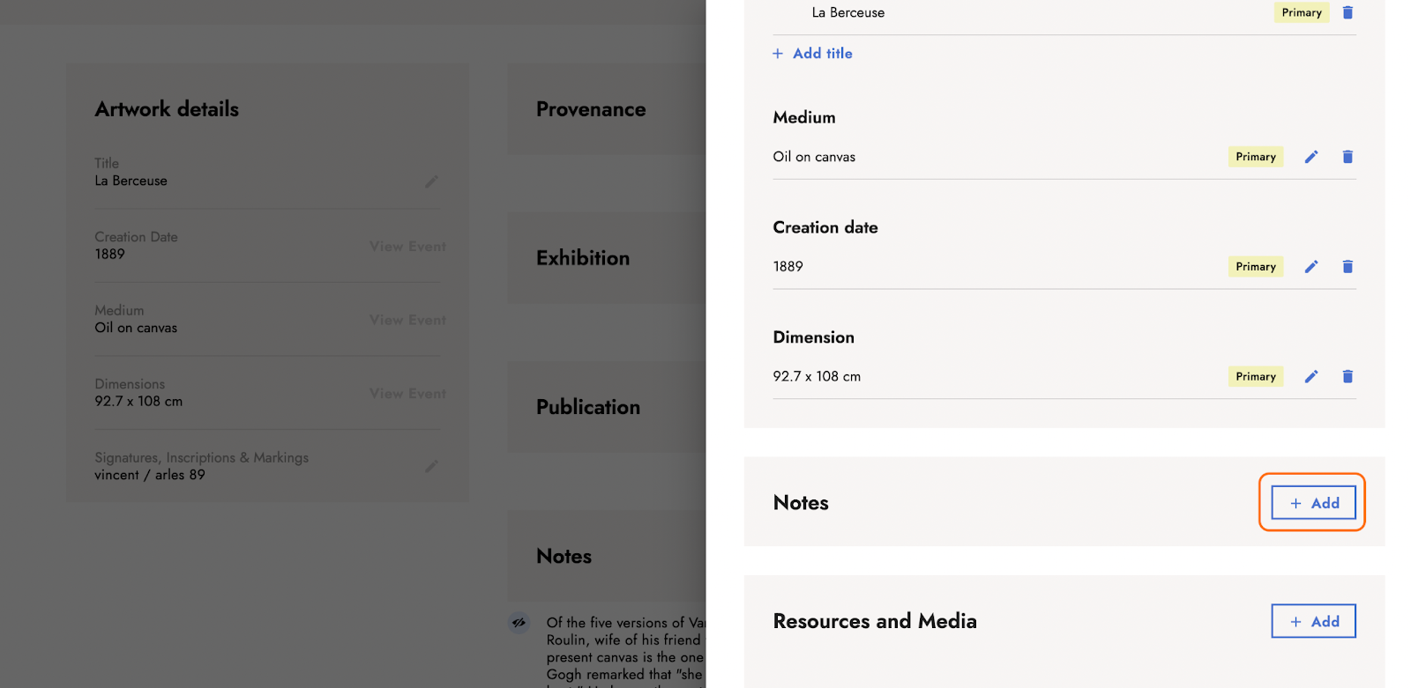Click the hidden-visibility icon beside the note text
This screenshot has height=688, width=1411.
point(519,623)
